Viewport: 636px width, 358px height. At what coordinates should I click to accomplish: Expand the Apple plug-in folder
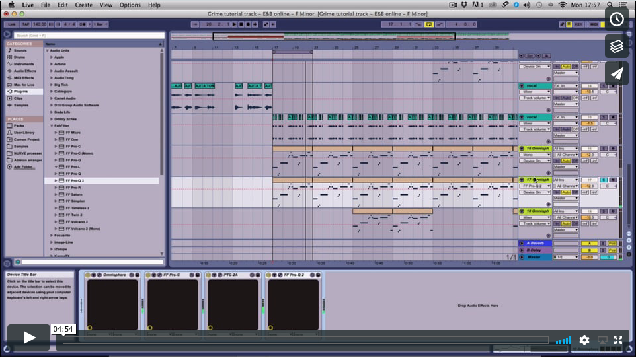52,57
